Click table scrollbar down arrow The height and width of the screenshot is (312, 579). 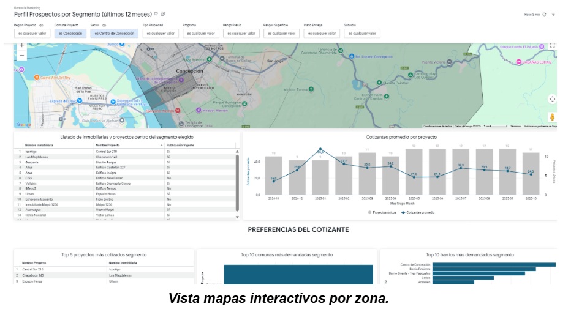237,217
